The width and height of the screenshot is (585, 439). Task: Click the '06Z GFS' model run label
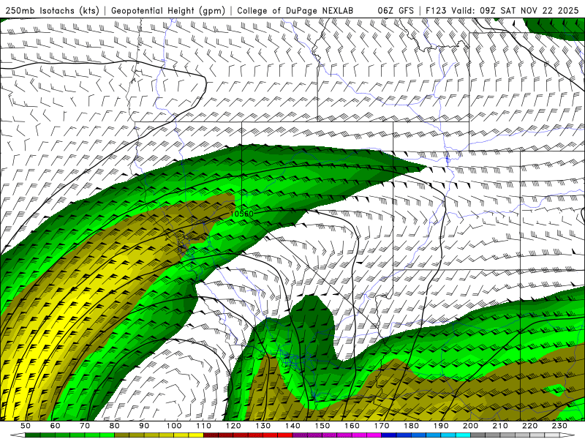(x=396, y=11)
